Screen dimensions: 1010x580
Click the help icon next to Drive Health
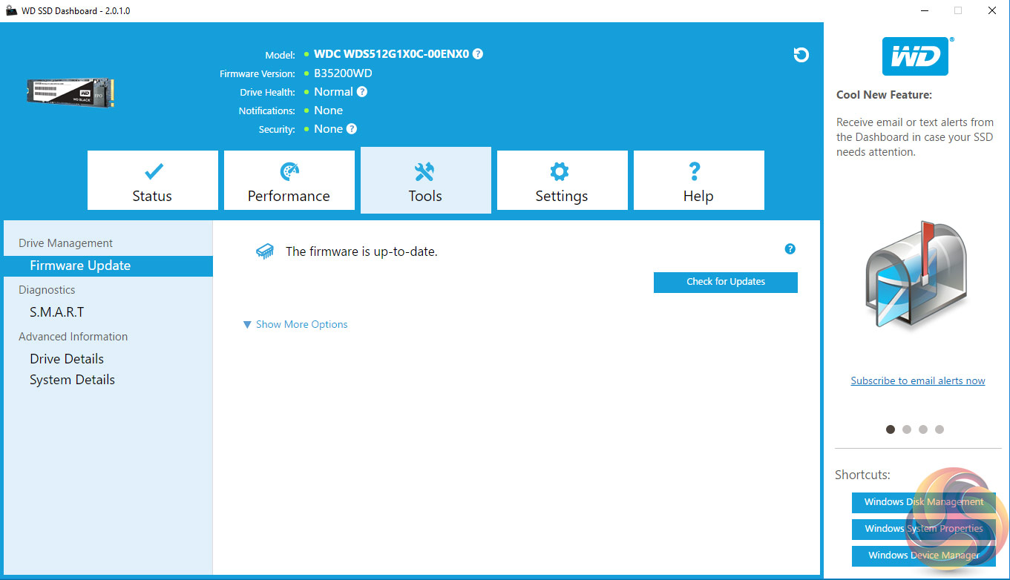(361, 92)
